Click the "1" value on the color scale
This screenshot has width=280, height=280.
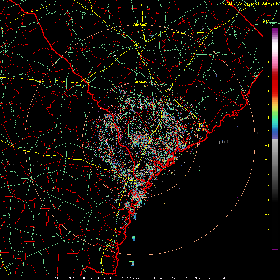pos(268,118)
